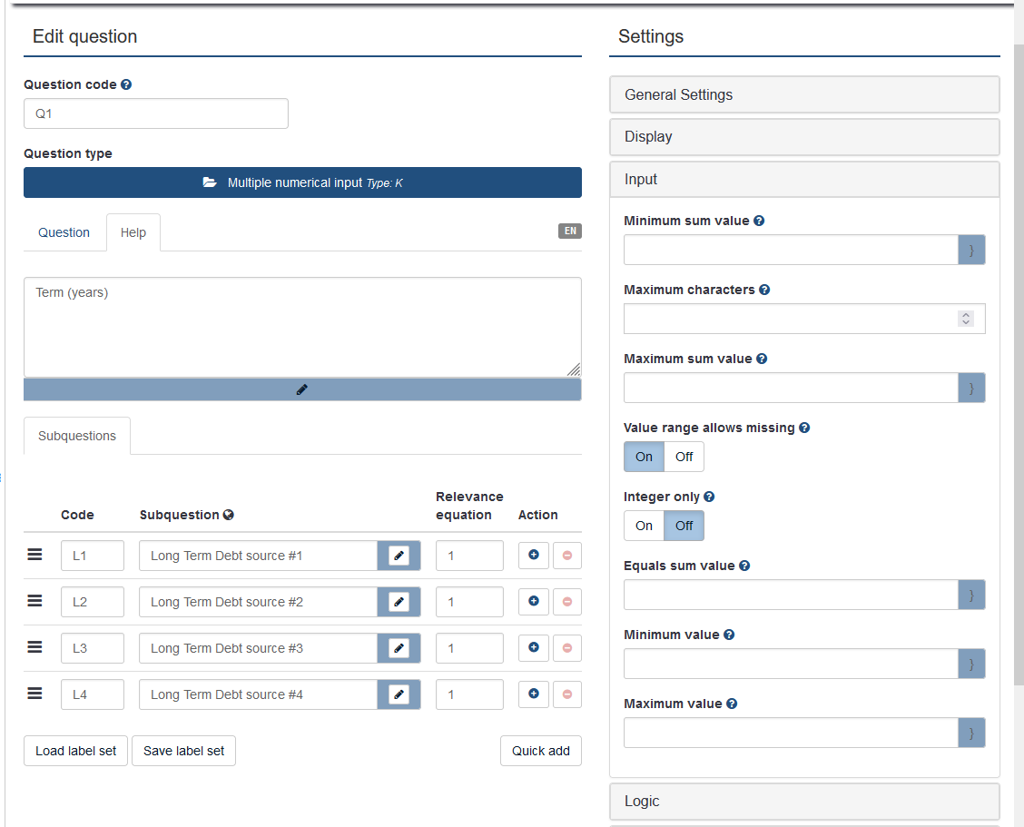Turn off Value range allows missing
The width and height of the screenshot is (1024, 827).
click(684, 457)
